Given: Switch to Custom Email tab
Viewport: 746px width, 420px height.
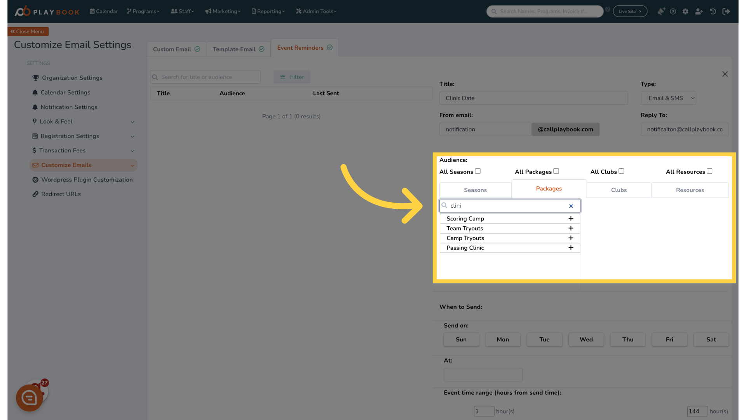Looking at the screenshot, I should click(176, 49).
